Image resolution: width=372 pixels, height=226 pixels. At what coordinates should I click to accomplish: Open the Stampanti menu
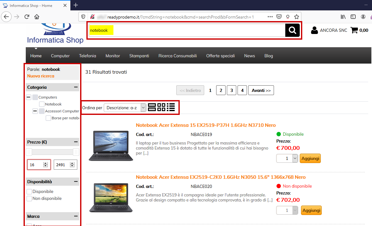click(x=139, y=56)
